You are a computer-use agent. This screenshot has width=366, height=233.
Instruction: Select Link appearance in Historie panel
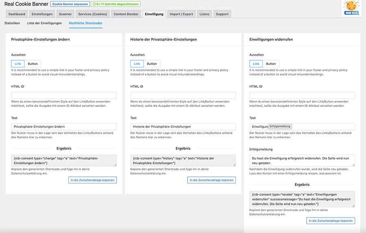137,63
